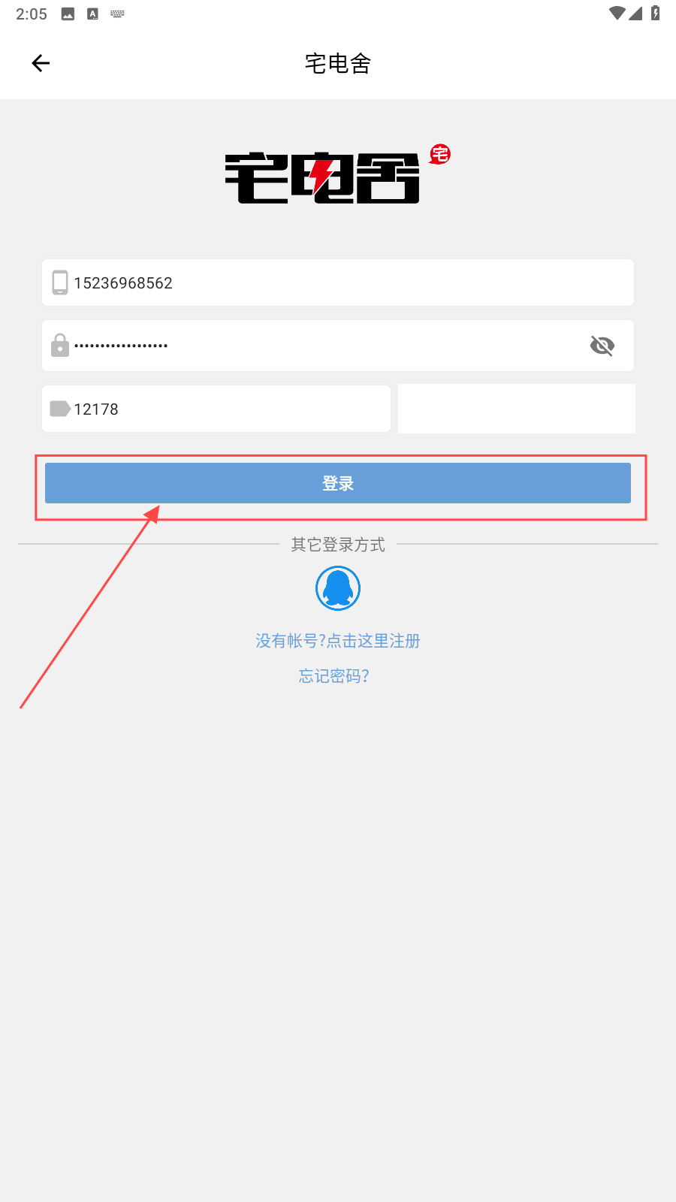Tap the lock icon in the password field
676x1202 pixels.
60,346
